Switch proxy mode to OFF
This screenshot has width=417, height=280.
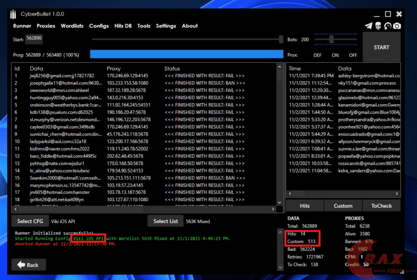353,55
